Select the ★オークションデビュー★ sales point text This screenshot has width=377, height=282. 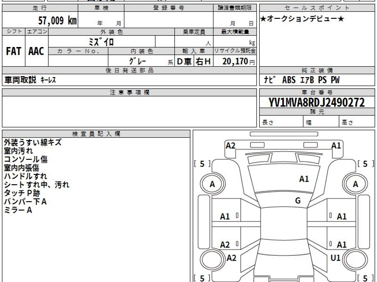pos(302,19)
